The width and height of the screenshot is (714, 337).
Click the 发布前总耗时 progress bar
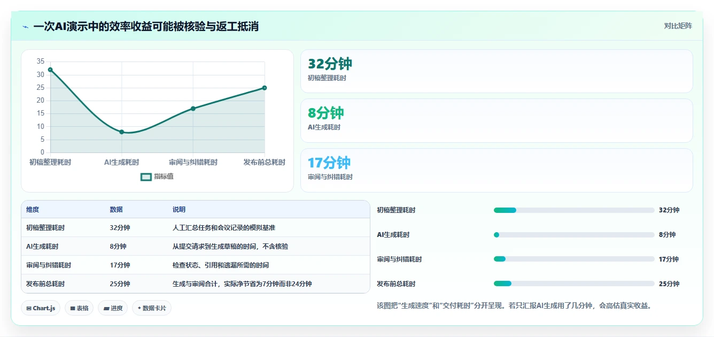pyautogui.click(x=574, y=284)
